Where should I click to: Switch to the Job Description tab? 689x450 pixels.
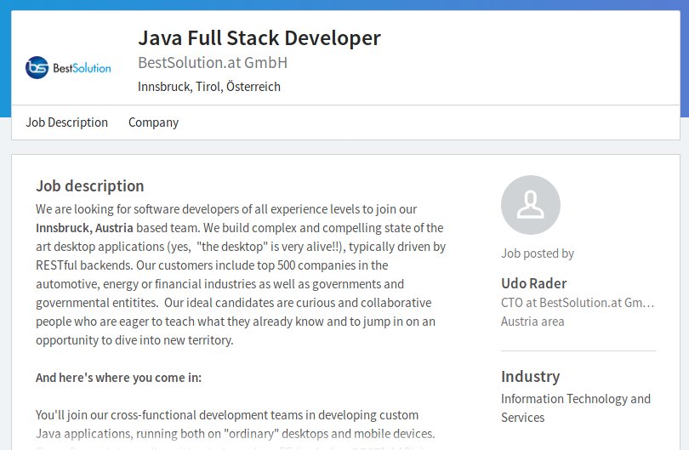[67, 122]
